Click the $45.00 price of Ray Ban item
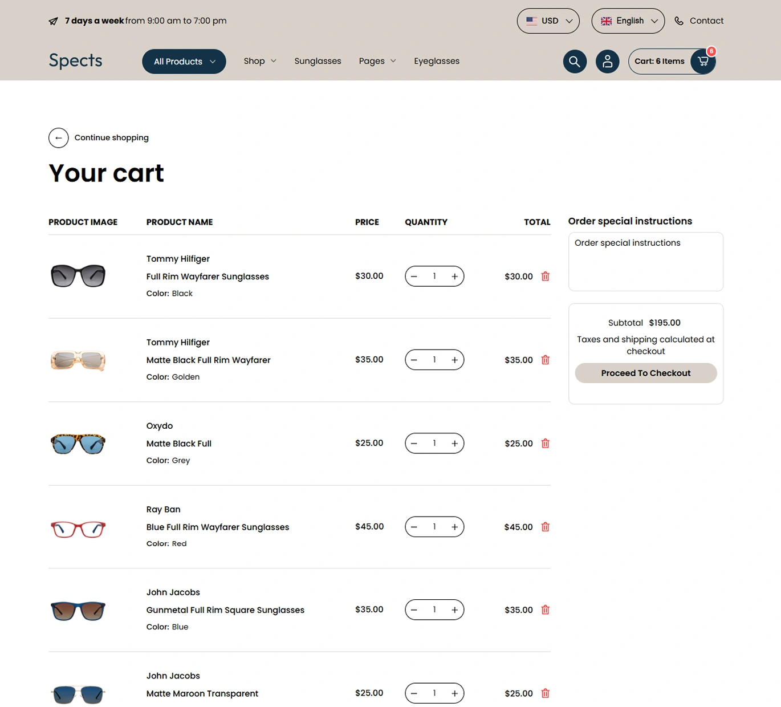 click(x=369, y=527)
